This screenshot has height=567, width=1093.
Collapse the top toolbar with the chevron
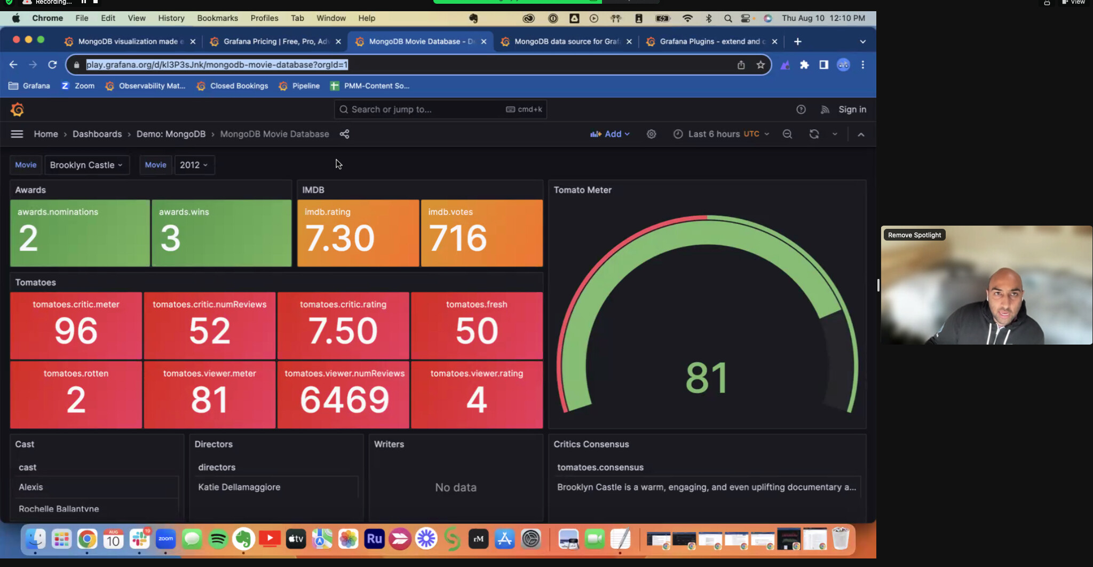(861, 134)
